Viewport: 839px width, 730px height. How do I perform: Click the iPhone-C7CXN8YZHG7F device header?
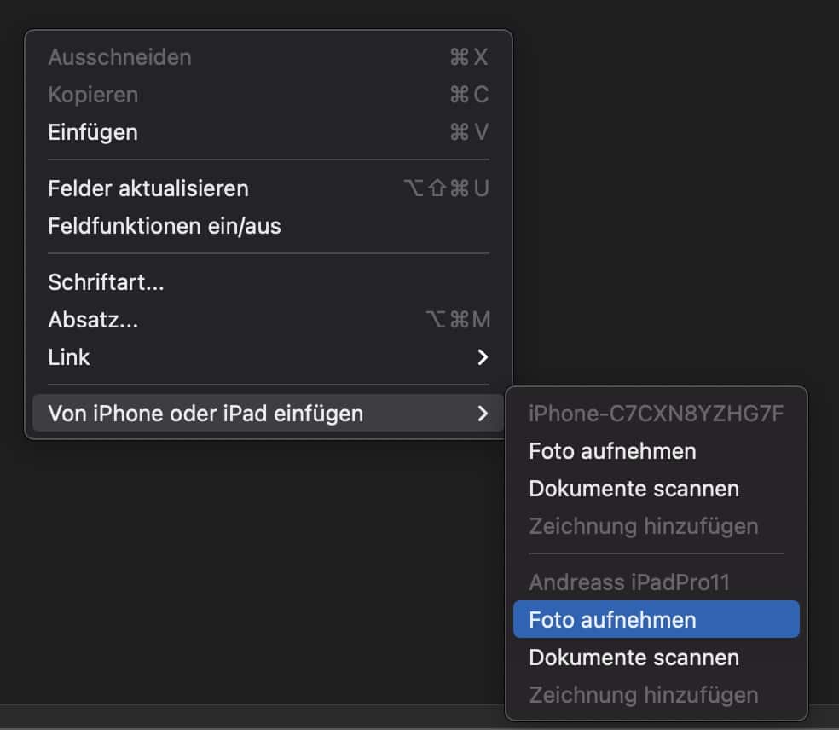click(x=656, y=414)
